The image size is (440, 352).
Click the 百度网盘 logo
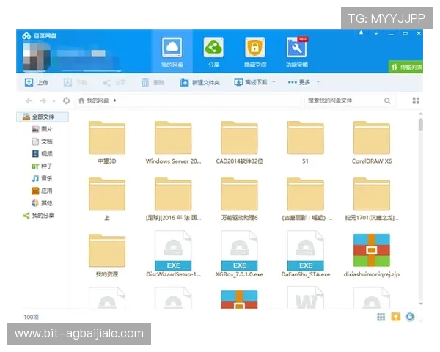(x=40, y=36)
